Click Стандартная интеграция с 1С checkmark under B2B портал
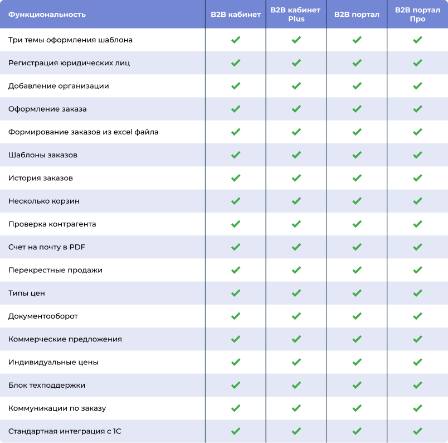The height and width of the screenshot is (443, 448). [357, 431]
